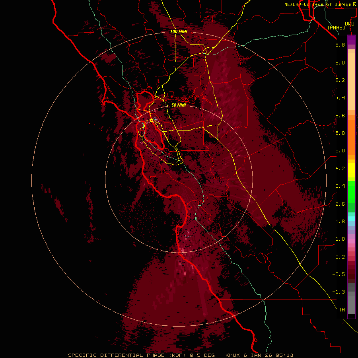This screenshot has height=358, width=358.
Task: Click the -1.3 value on the scale
Action: tap(339, 292)
